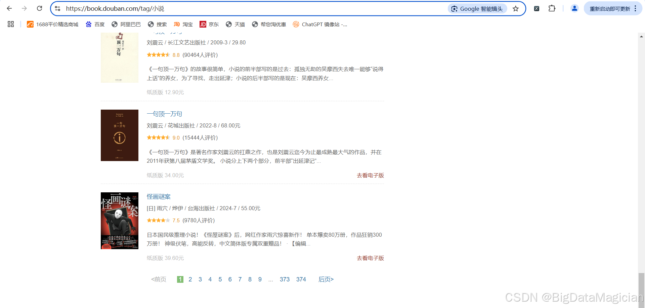Click text [日] 雨穴 / 烨伊 / 台海出版社
The width and height of the screenshot is (645, 308).
[x=181, y=208]
